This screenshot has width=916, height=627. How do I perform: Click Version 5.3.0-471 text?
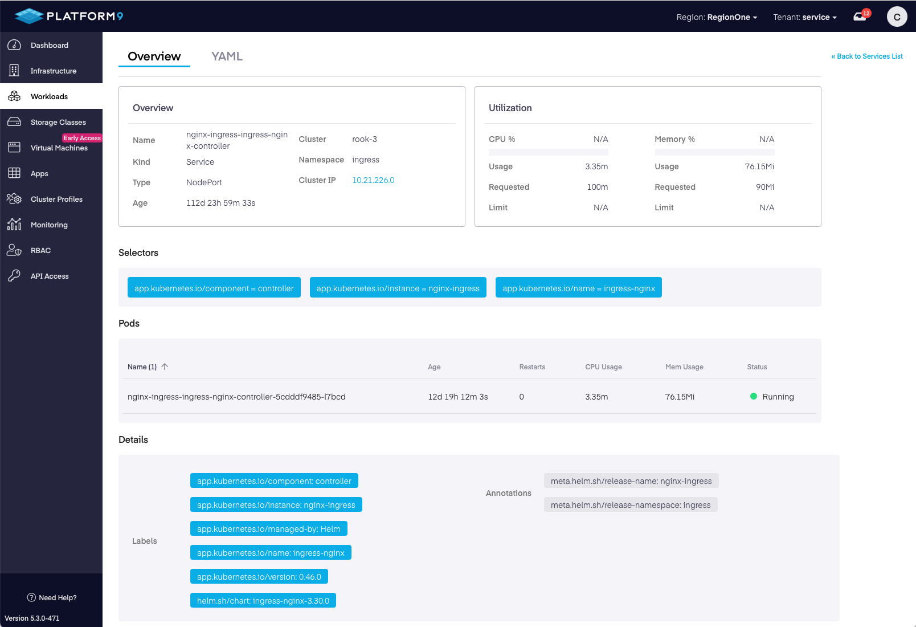tap(32, 618)
